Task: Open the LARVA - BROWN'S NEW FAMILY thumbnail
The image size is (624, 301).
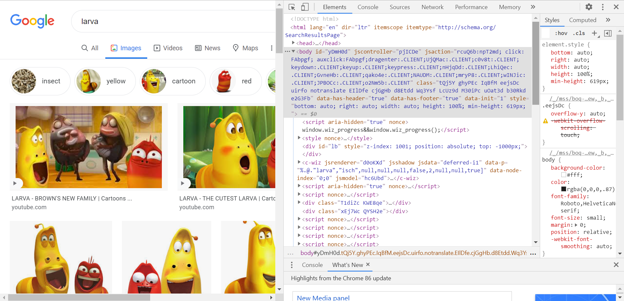Action: pos(89,147)
